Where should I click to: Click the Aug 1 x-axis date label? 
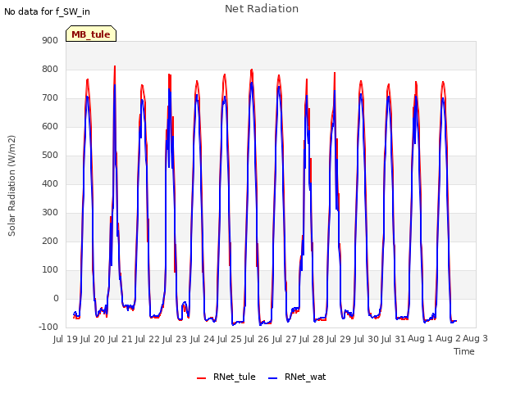coord(420,338)
